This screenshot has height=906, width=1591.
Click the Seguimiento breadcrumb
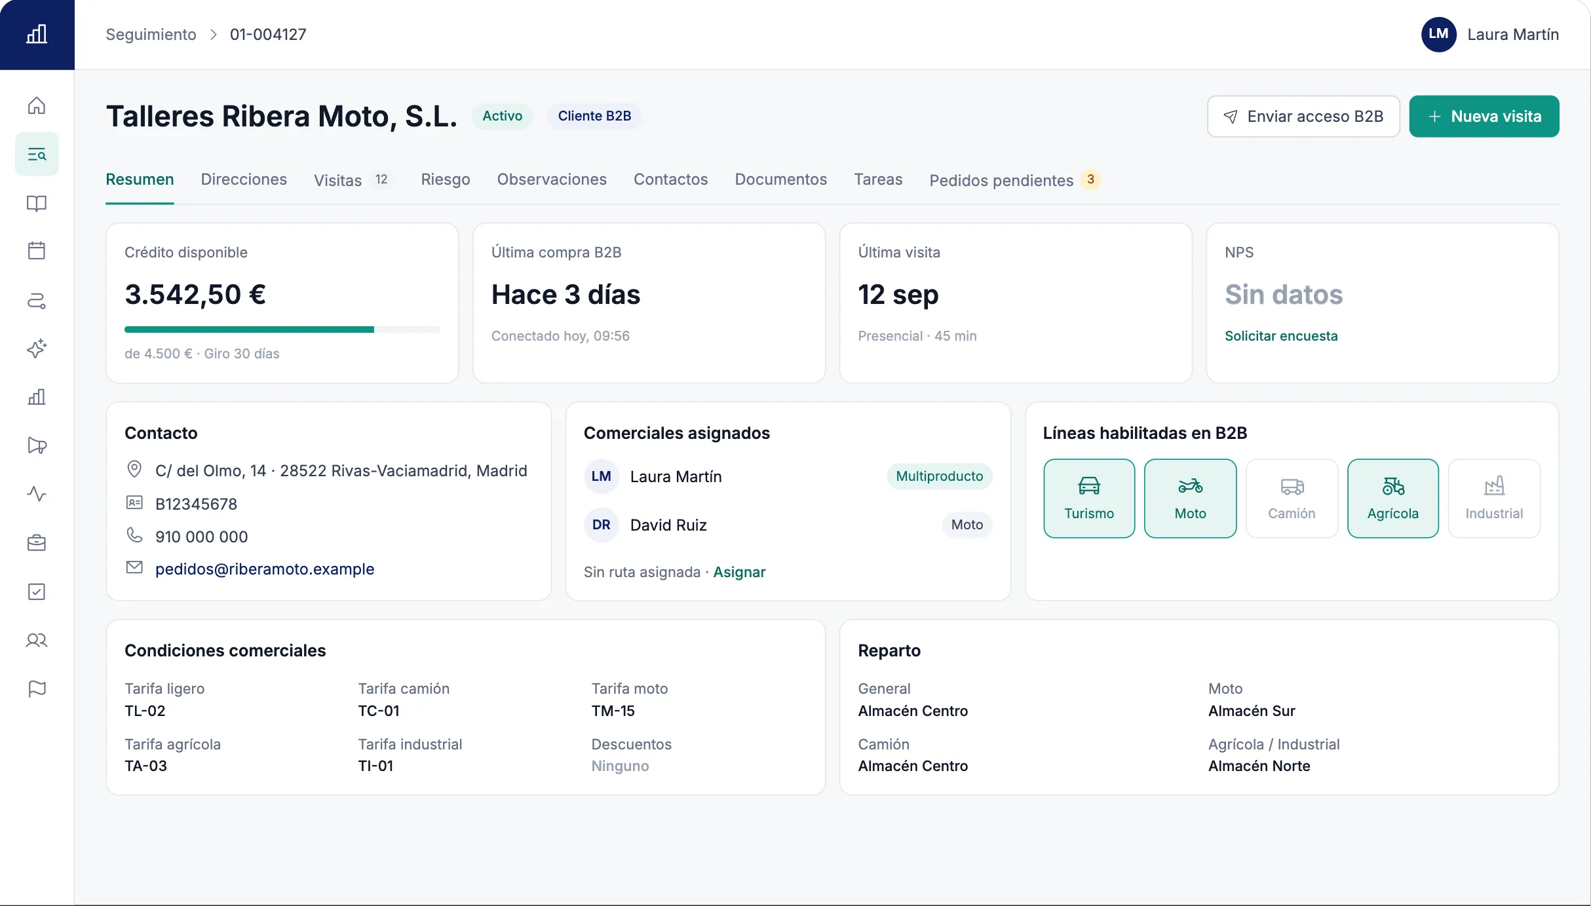pos(151,34)
